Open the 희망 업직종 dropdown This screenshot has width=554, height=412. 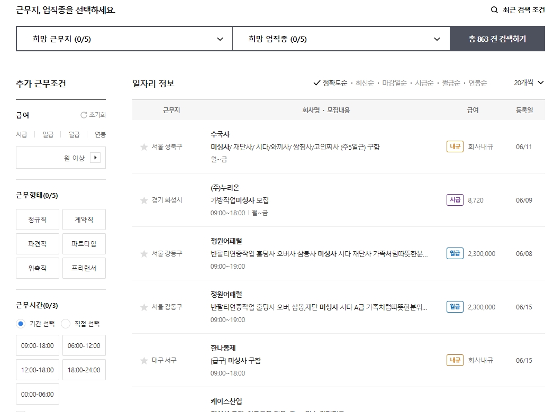point(341,38)
